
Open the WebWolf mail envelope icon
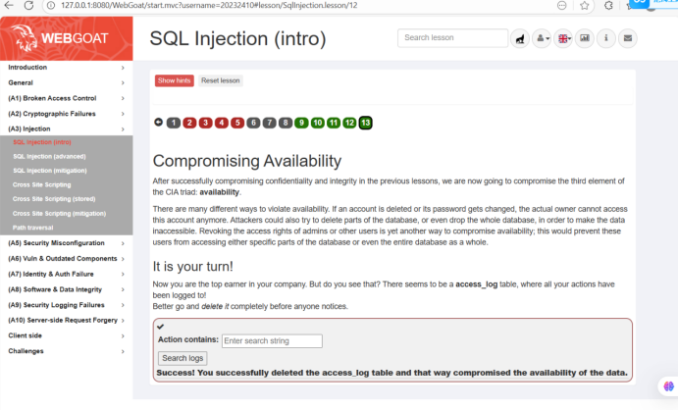628,38
